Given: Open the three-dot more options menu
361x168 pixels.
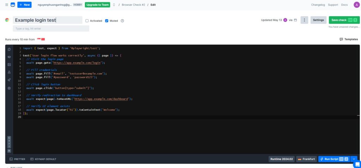Looking at the screenshot, I should [x=304, y=20].
